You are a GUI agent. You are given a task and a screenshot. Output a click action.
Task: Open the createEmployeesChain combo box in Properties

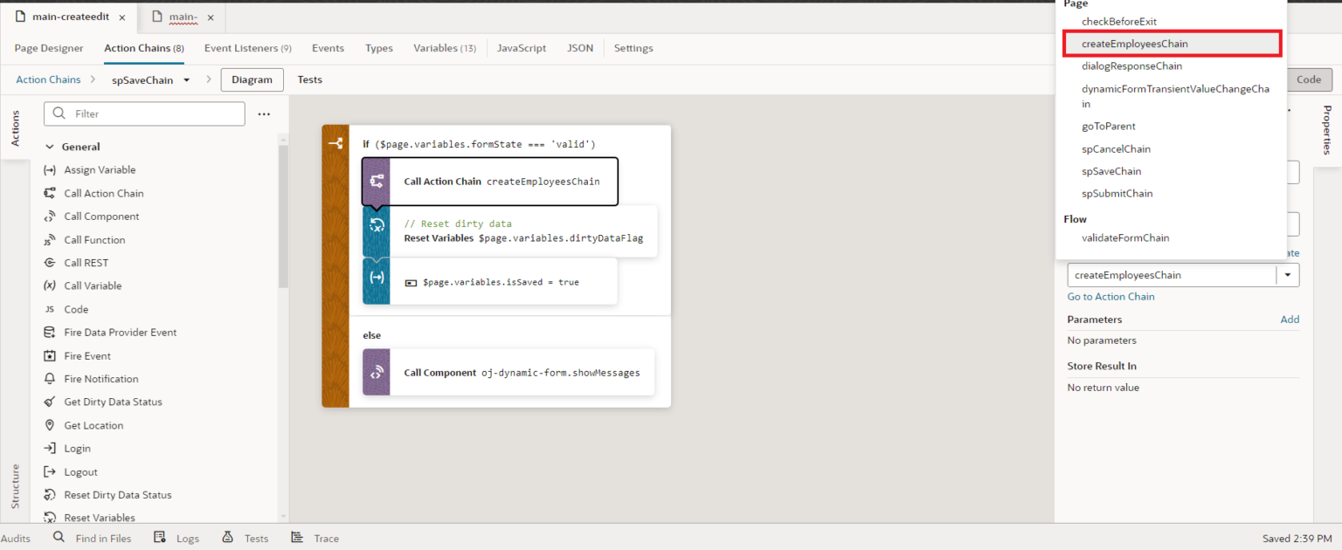(1288, 274)
